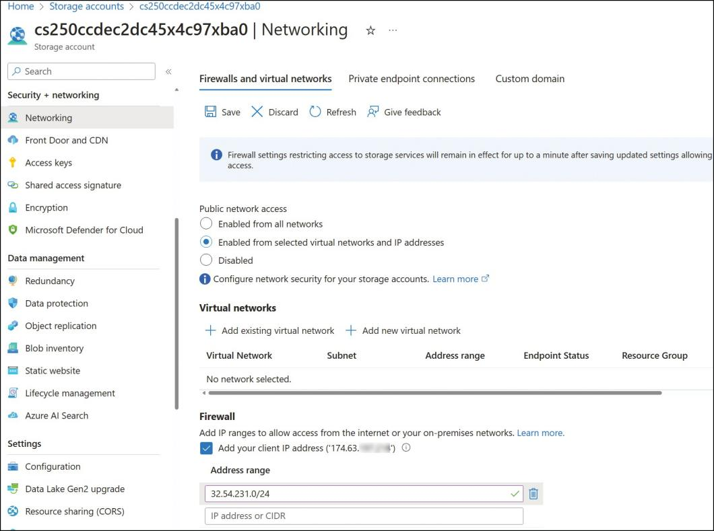Click the Data protection shield icon
714x531 pixels.
pos(13,303)
